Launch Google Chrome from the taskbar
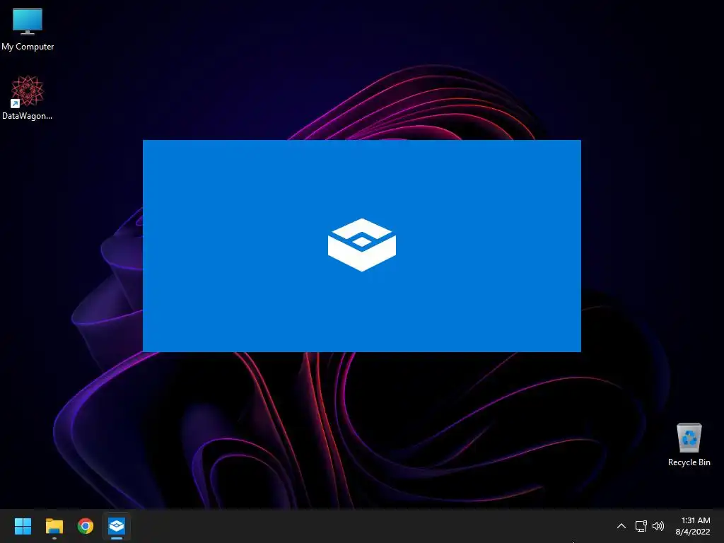Image resolution: width=724 pixels, height=543 pixels. click(x=86, y=526)
